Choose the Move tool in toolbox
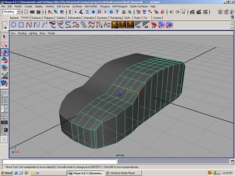Image resolution: width=235 pixels, height=176 pixels. (4, 52)
